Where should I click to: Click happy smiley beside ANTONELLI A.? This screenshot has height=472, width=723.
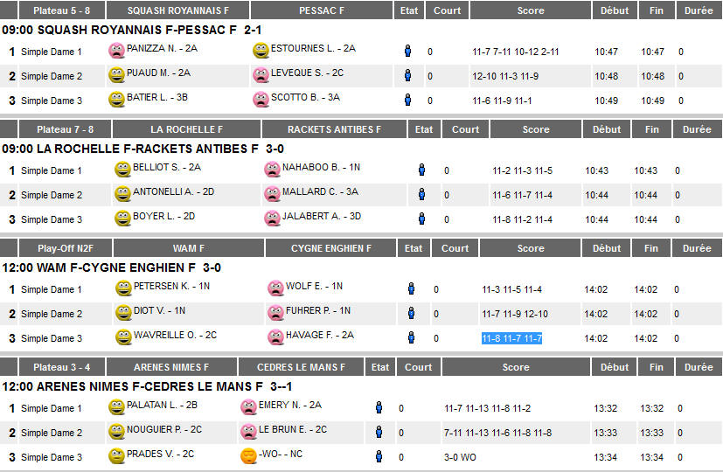(x=122, y=193)
